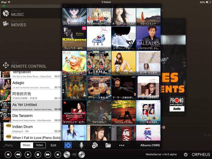
Task: Open the もののけ姫 soundtrack album
Action: point(99,17)
